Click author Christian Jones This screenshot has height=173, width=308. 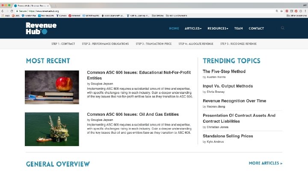[217, 127]
